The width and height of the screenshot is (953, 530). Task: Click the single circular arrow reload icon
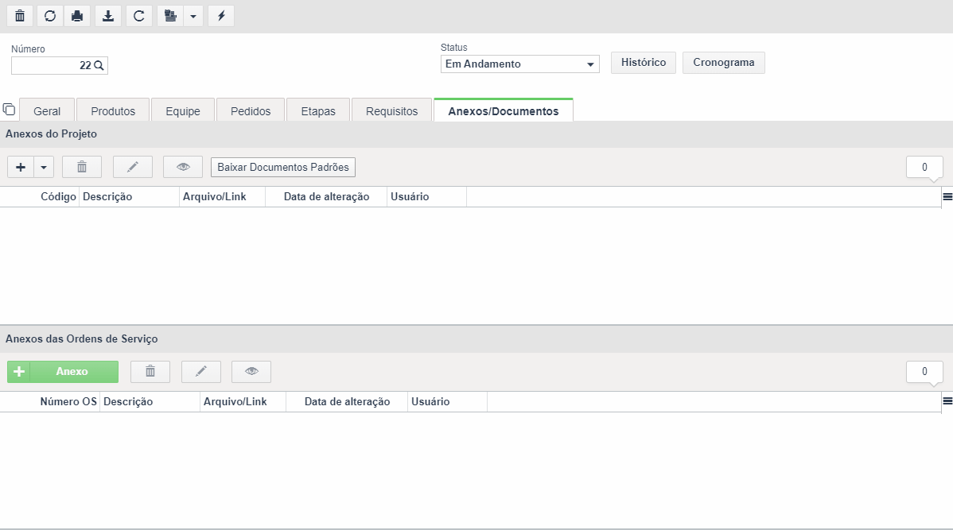tap(139, 16)
